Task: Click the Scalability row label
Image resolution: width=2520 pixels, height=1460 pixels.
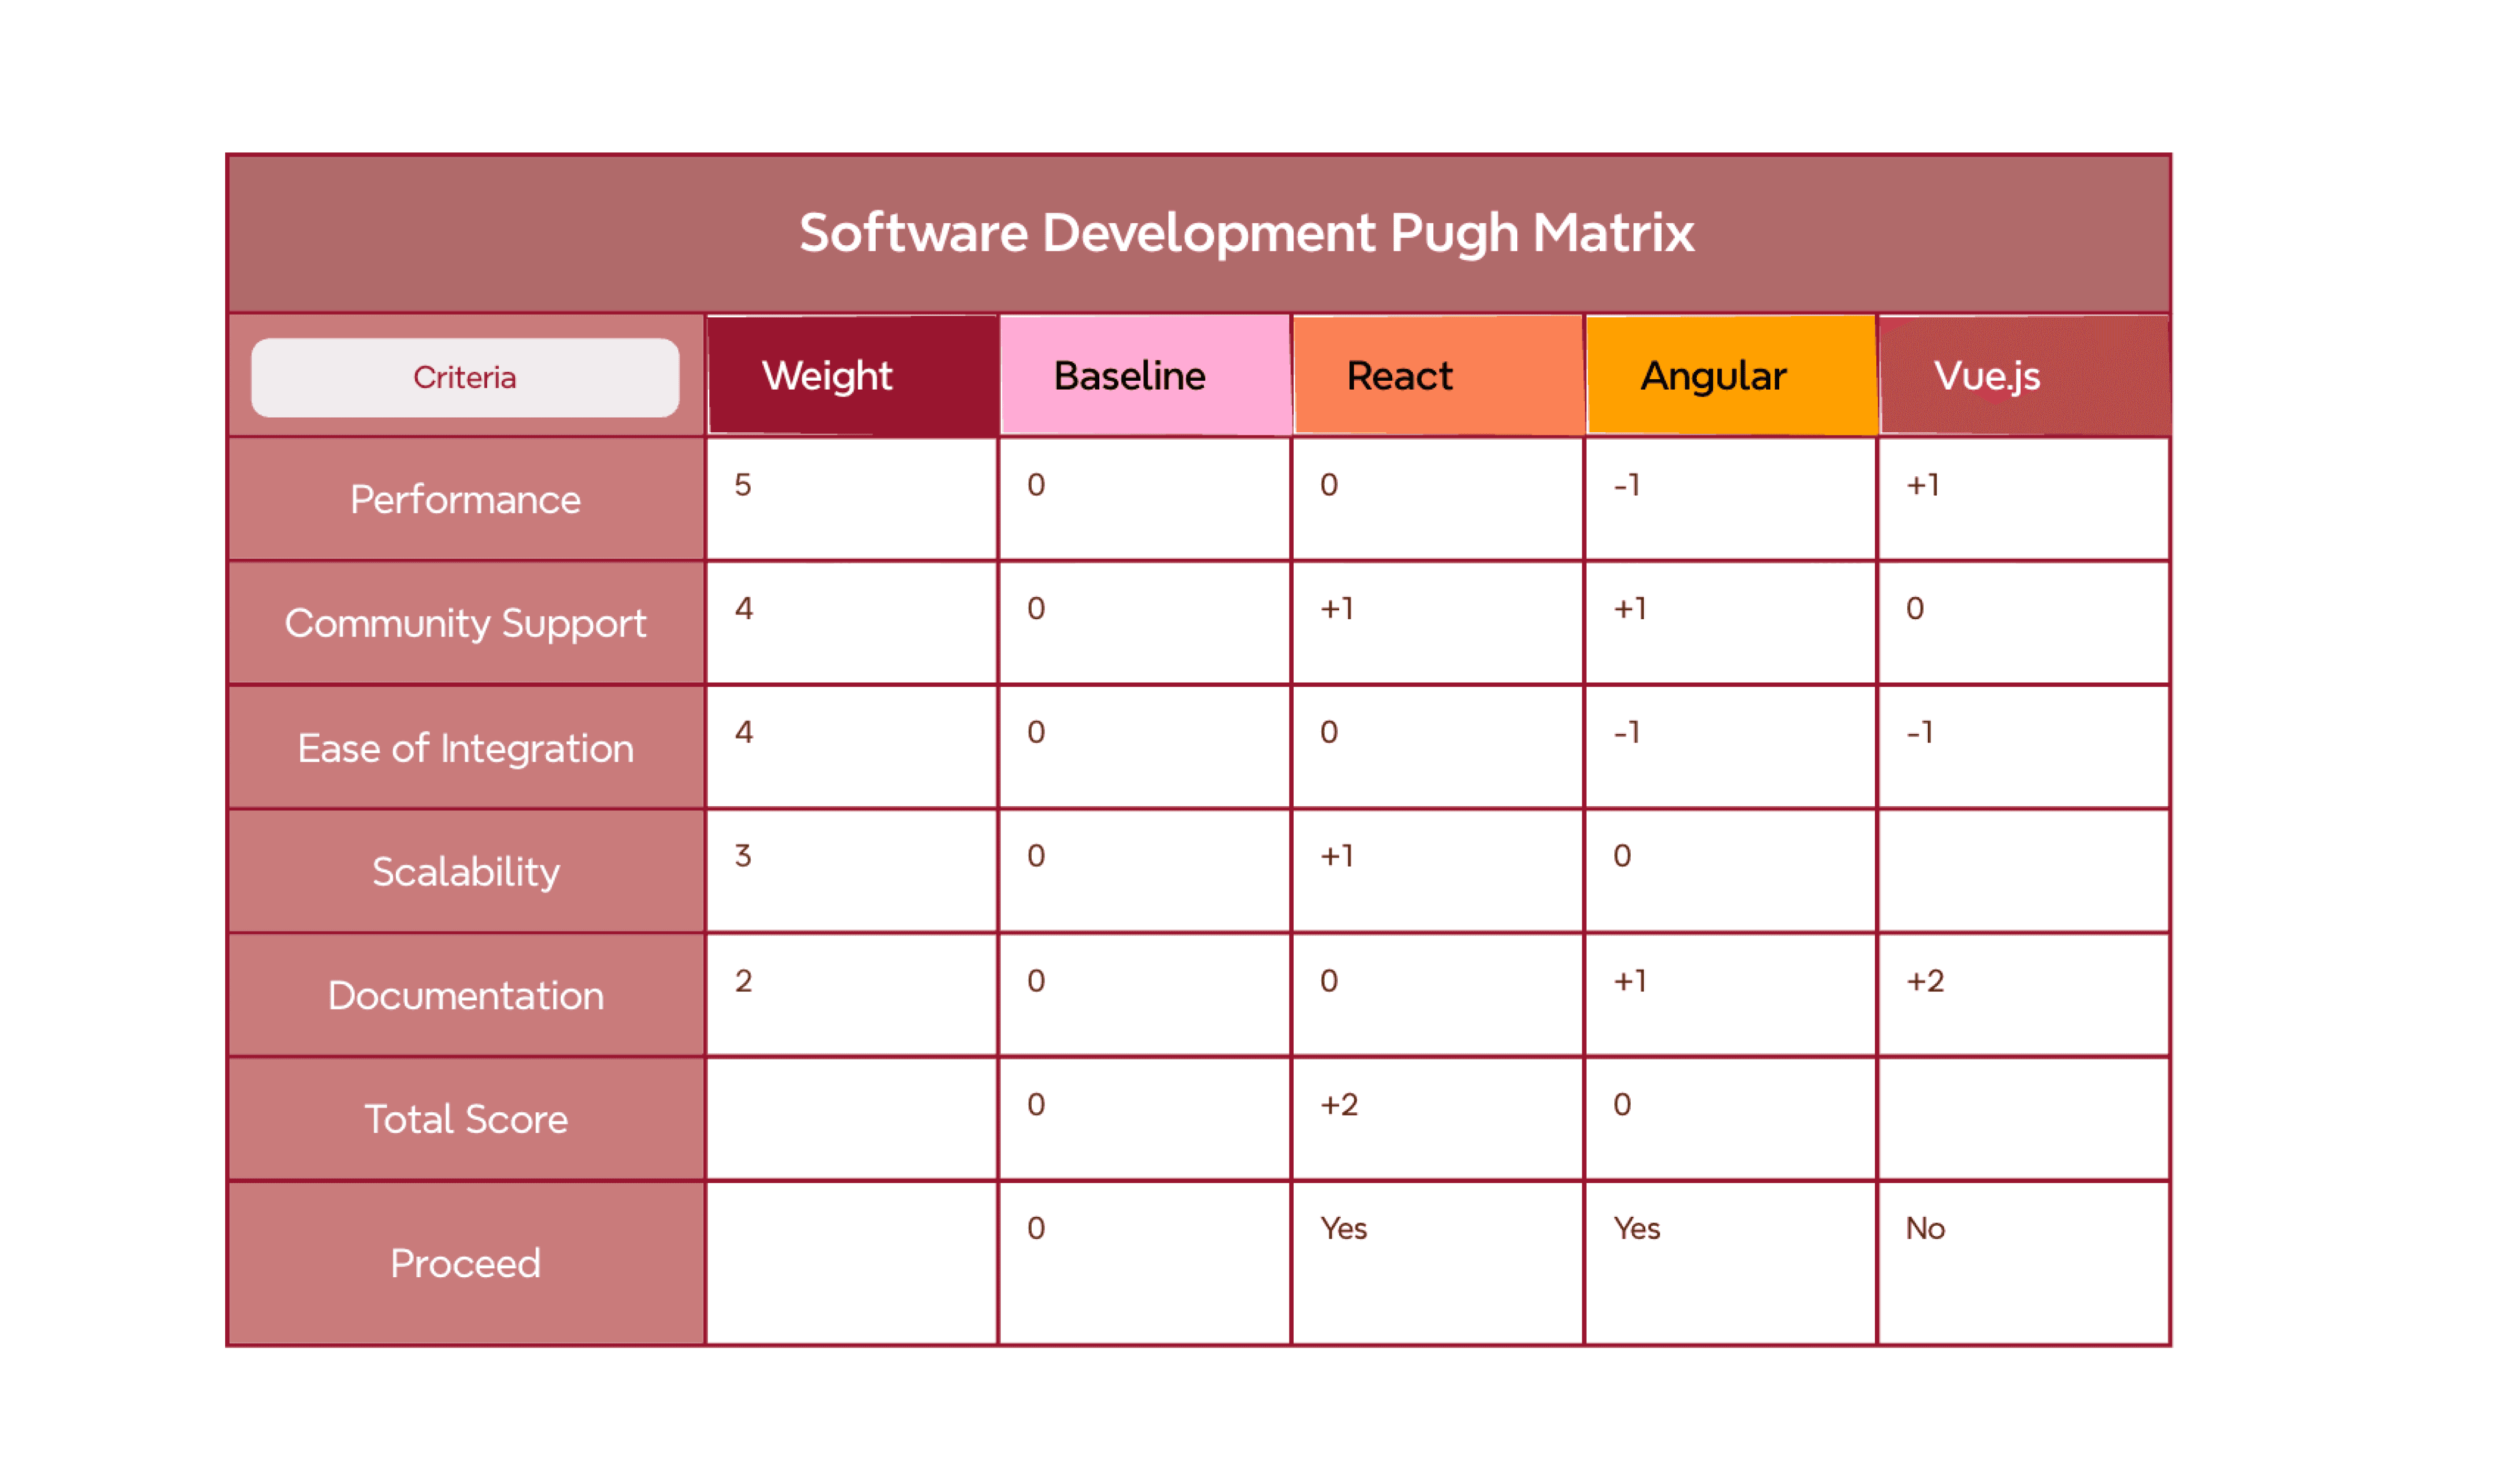Action: click(465, 871)
